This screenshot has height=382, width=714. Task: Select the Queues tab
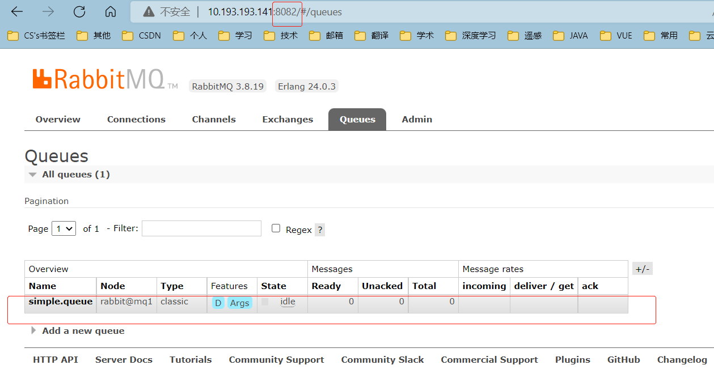point(357,120)
